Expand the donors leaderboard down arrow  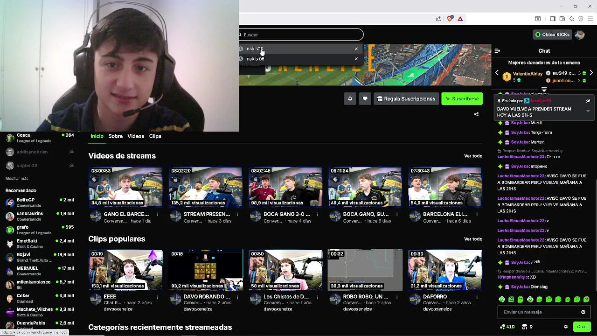pos(544,89)
